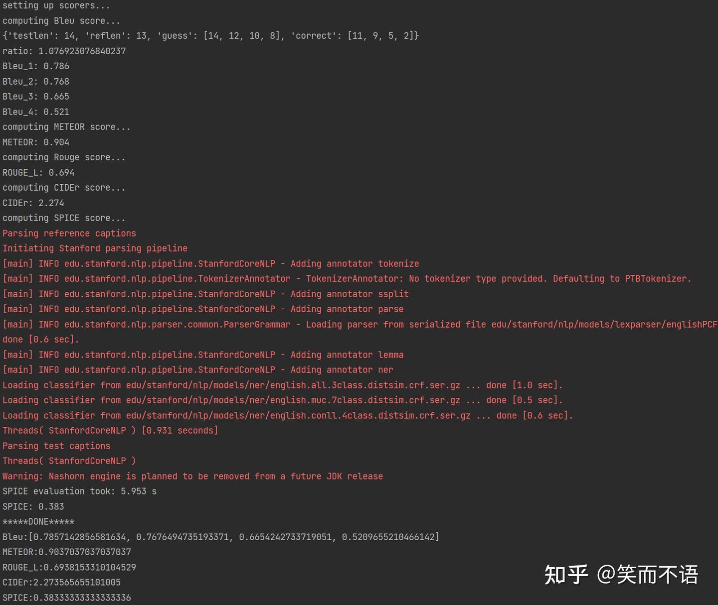Viewport: 718px width, 605px height.
Task: Click the CIDEr: 2.274 result line
Action: [x=33, y=203]
